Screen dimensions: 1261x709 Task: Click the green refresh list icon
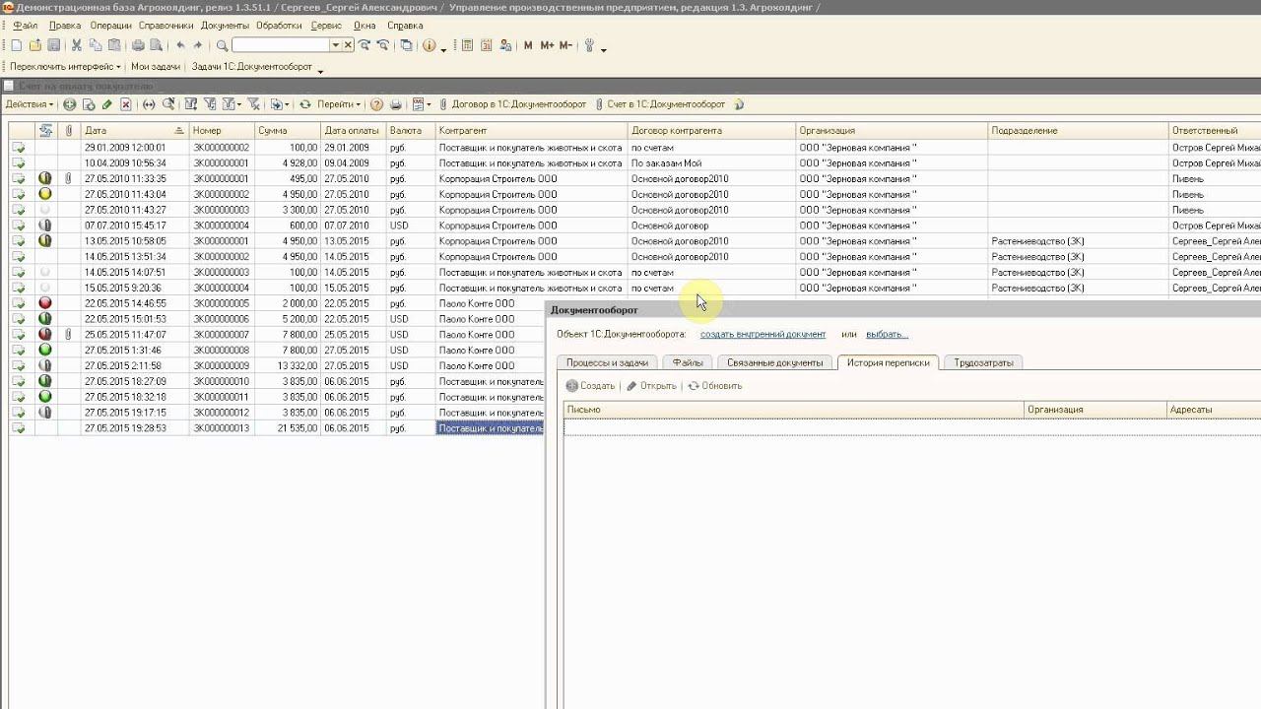pyautogui.click(x=305, y=104)
